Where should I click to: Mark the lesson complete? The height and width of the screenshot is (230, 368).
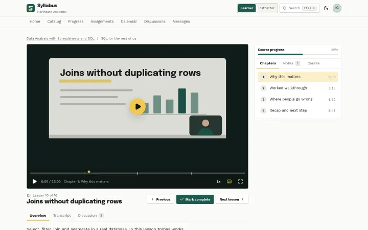click(195, 199)
